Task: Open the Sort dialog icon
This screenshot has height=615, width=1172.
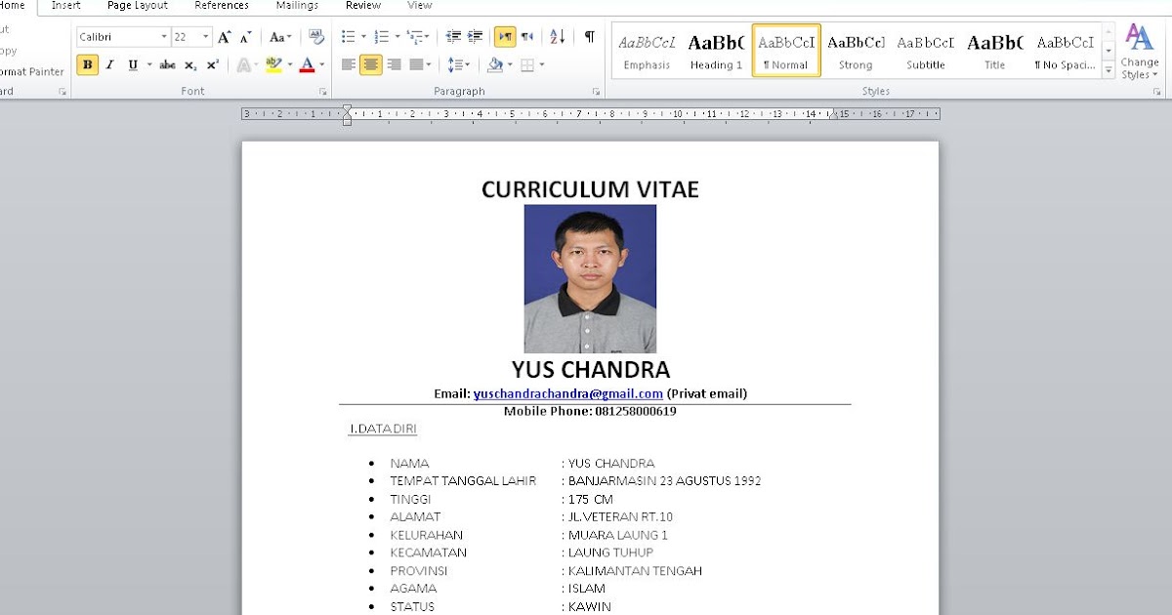Action: point(556,37)
